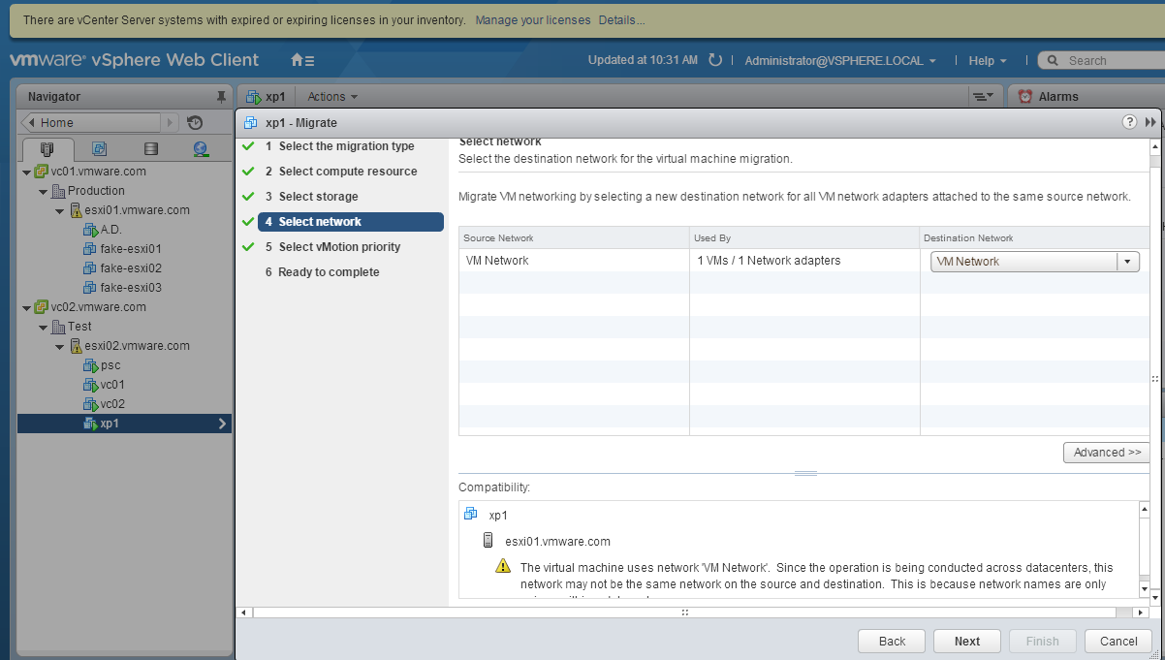Switch to the Hosts and Clusters tab
This screenshot has width=1165, height=660.
46,148
